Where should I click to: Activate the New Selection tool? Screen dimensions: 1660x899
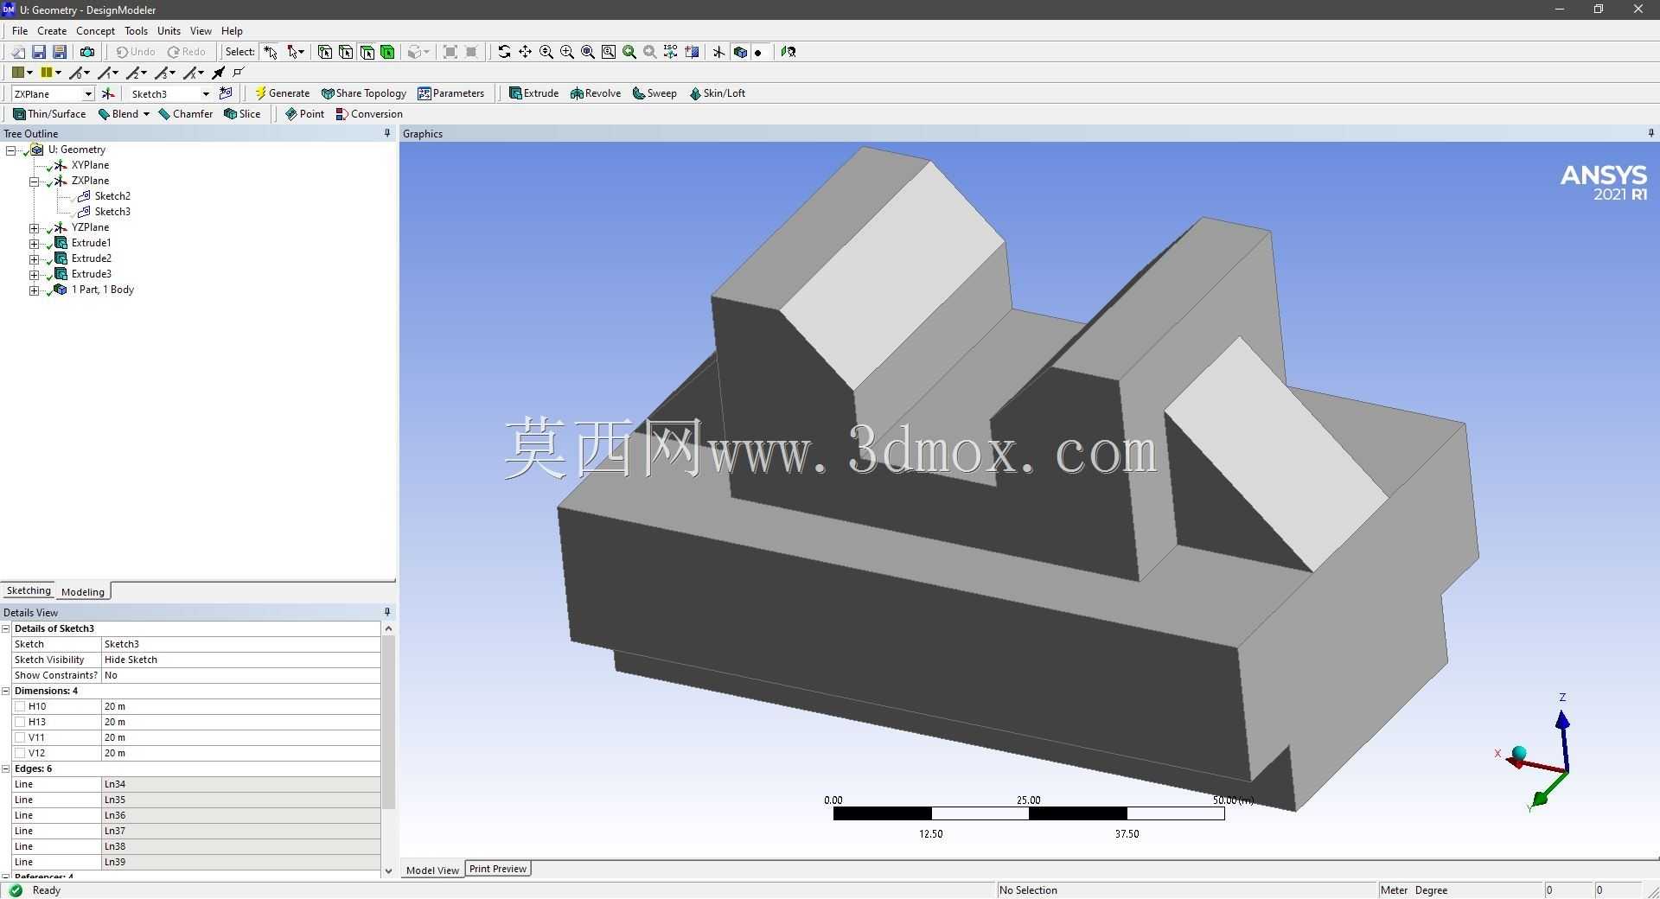271,52
